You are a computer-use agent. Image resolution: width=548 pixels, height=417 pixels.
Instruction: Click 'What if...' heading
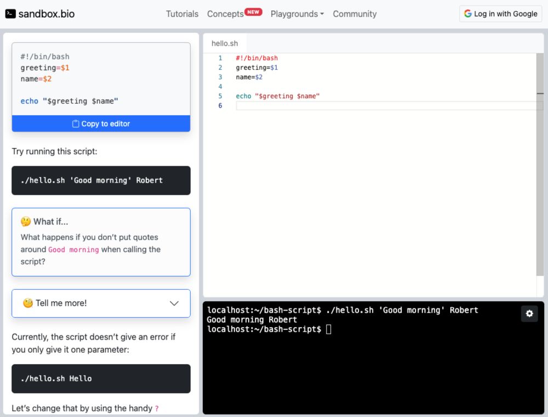[x=50, y=222]
